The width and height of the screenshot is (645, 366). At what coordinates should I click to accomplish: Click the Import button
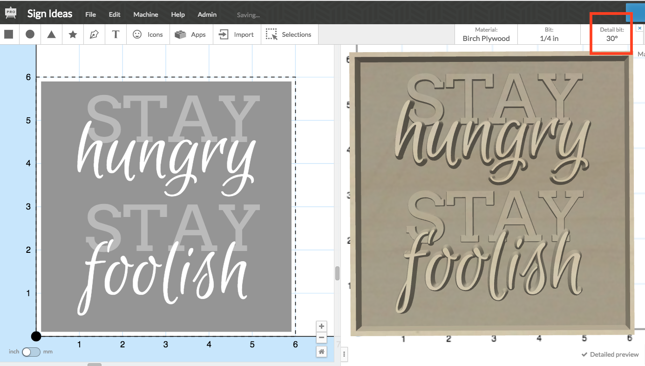point(237,34)
